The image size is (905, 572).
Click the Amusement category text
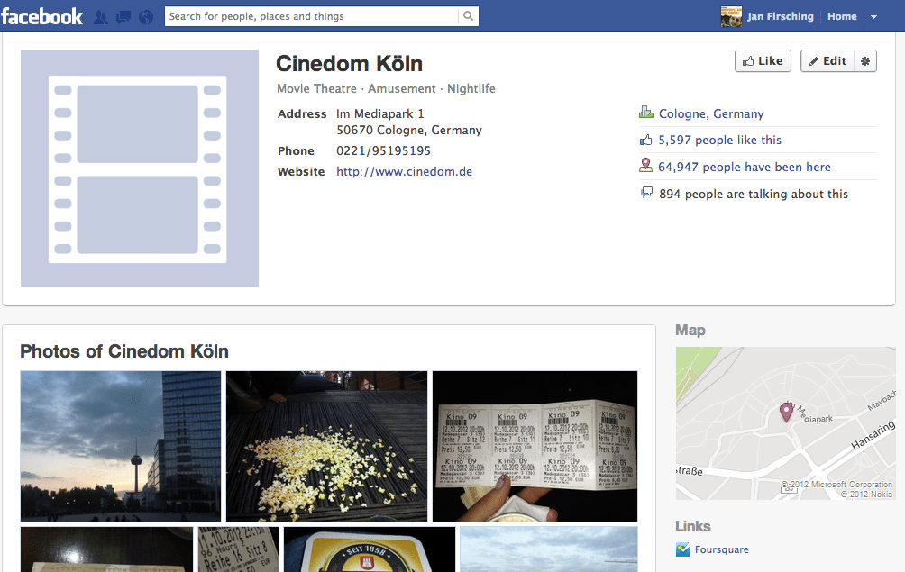click(x=402, y=89)
